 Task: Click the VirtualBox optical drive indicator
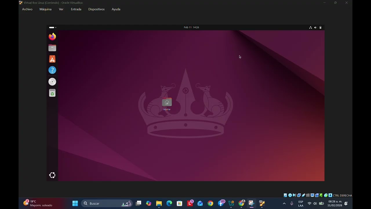(290, 195)
